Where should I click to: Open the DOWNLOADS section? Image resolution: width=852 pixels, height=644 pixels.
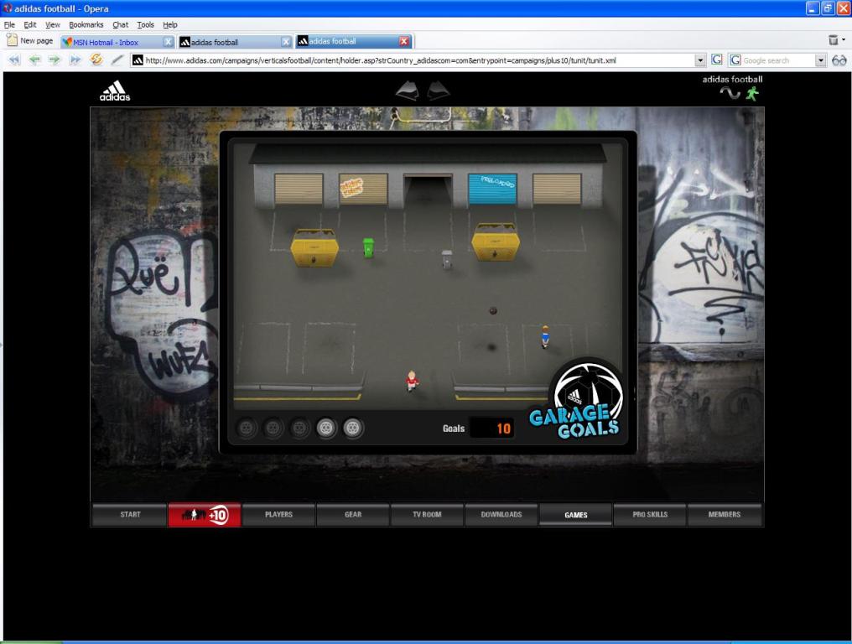click(x=501, y=515)
